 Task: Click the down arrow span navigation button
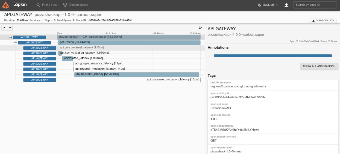pos(10,28)
